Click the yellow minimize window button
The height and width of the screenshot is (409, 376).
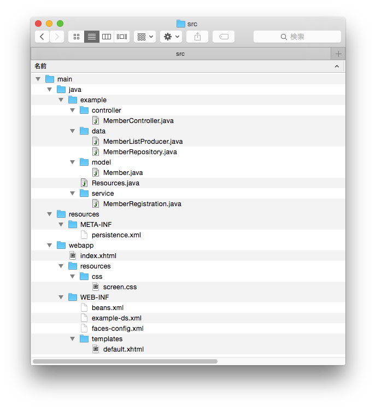49,24
